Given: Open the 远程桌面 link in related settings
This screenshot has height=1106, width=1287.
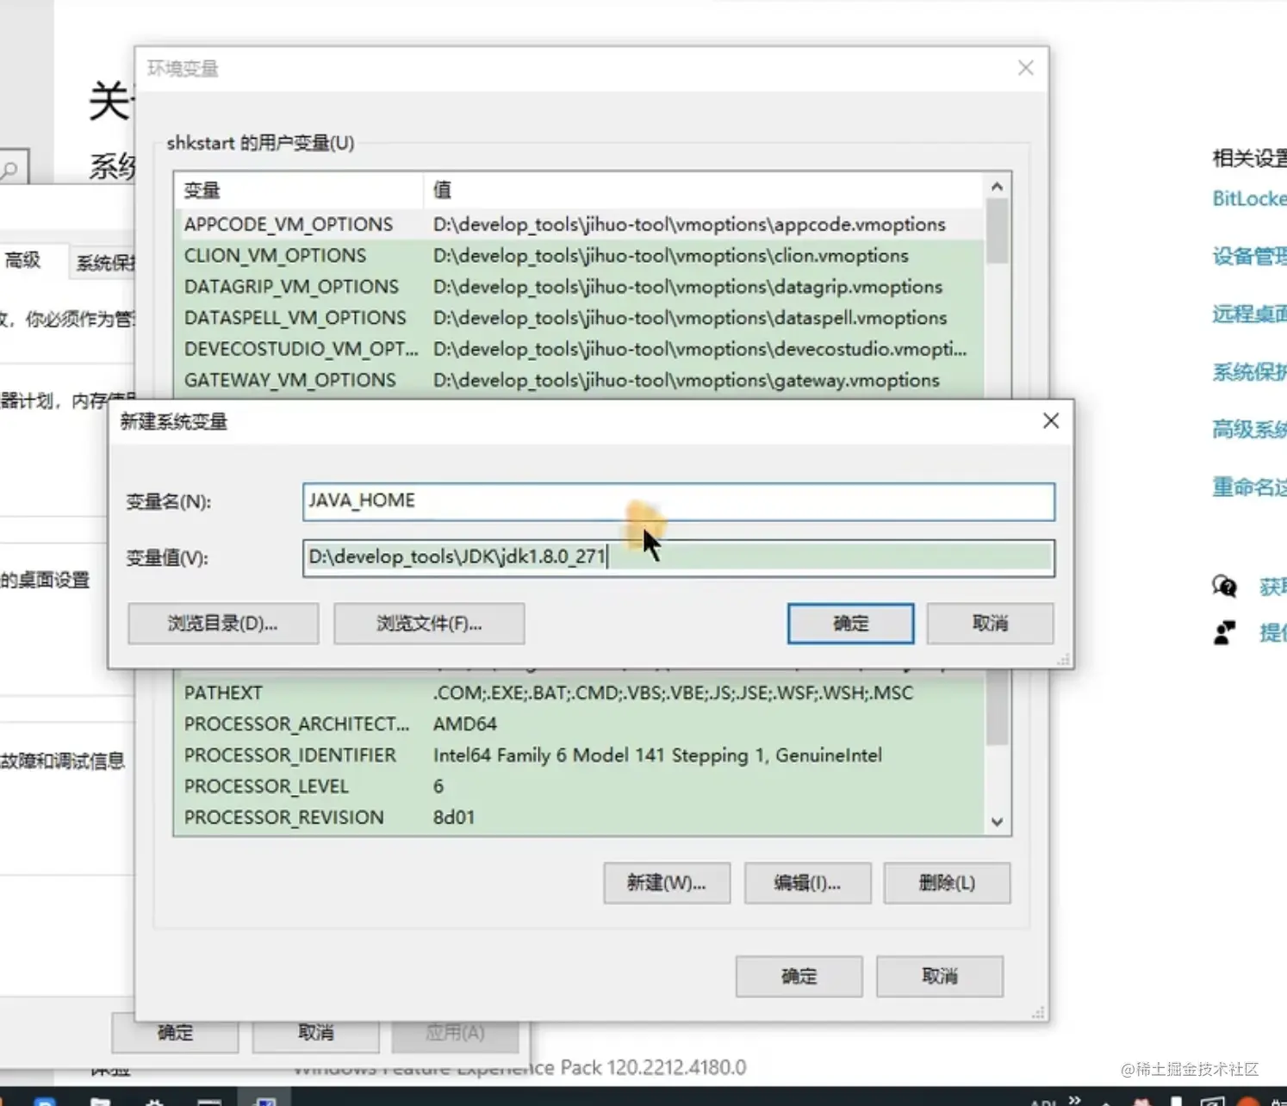Looking at the screenshot, I should pos(1249,314).
